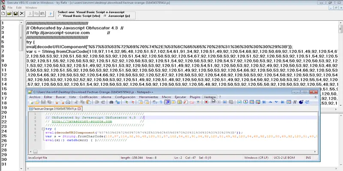Collapse the try block fold marker in Notepad++
The width and height of the screenshot is (343, 171).
[43, 129]
